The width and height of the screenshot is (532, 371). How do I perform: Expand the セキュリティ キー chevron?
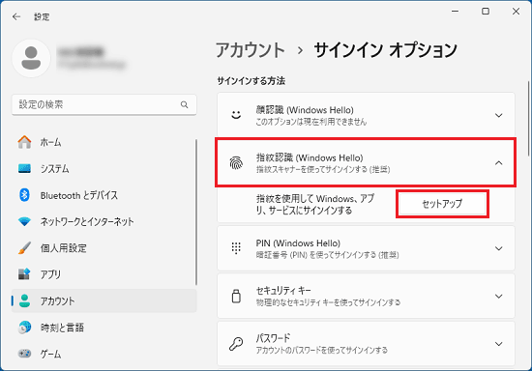pos(498,297)
